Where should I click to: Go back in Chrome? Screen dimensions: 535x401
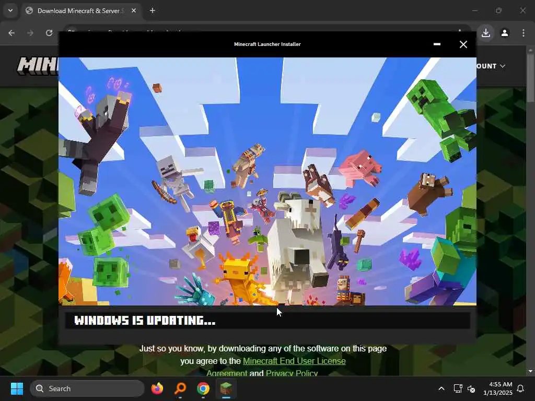pos(11,33)
